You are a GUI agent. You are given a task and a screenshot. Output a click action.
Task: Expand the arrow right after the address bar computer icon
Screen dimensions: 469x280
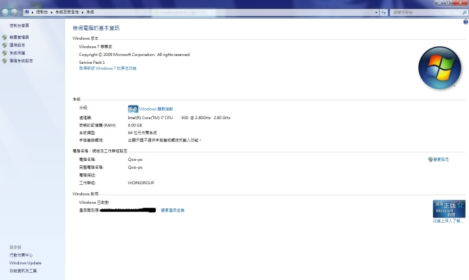pyautogui.click(x=33, y=12)
